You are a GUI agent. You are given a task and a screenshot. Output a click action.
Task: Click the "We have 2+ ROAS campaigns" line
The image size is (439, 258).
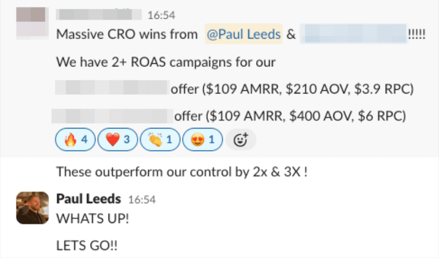coord(166,63)
